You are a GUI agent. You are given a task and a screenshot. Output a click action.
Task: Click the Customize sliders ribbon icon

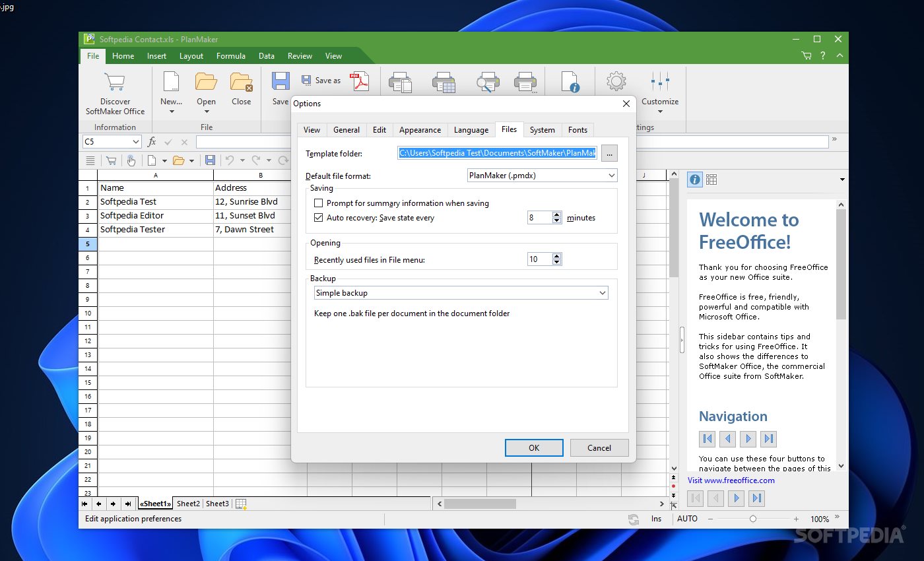[x=660, y=82]
